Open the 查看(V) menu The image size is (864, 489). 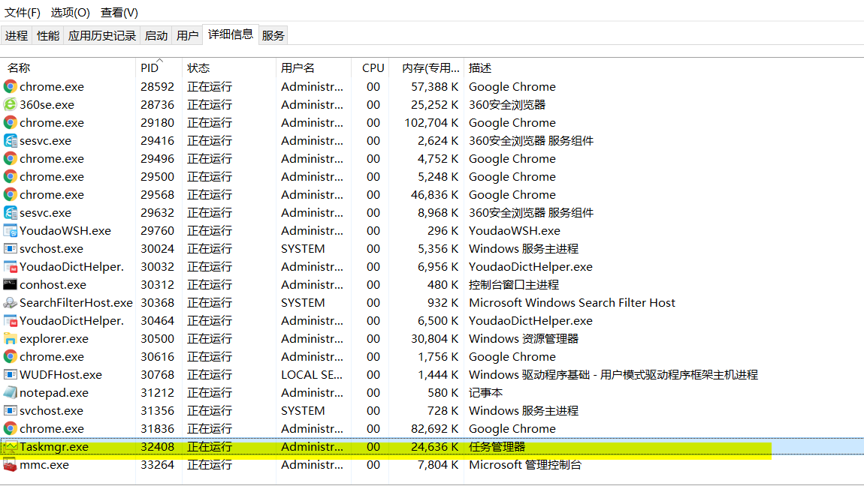point(119,12)
